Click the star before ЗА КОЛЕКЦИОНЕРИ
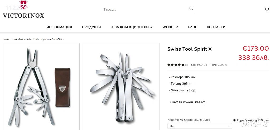The width and height of the screenshot is (270, 130). click(112, 27)
